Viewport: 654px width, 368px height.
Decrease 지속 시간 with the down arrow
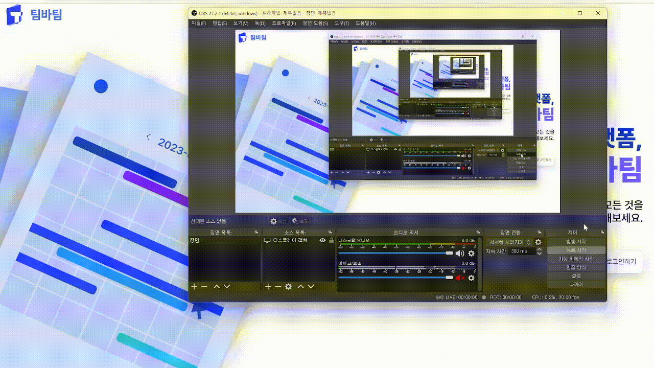click(x=539, y=253)
